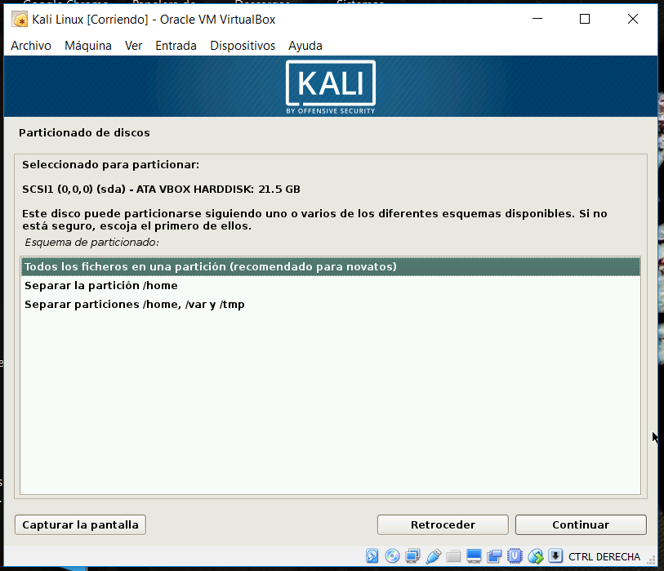Click the display monitor status icon
The width and height of the screenshot is (664, 571).
point(475,556)
